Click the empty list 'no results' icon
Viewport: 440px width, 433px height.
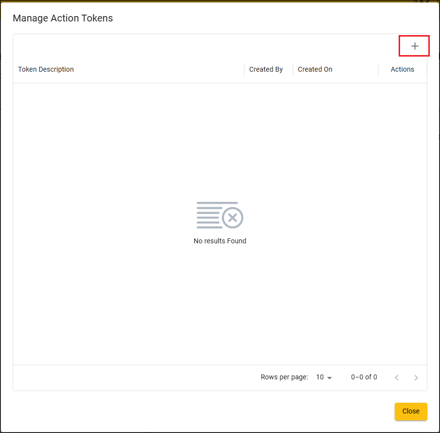tap(220, 215)
